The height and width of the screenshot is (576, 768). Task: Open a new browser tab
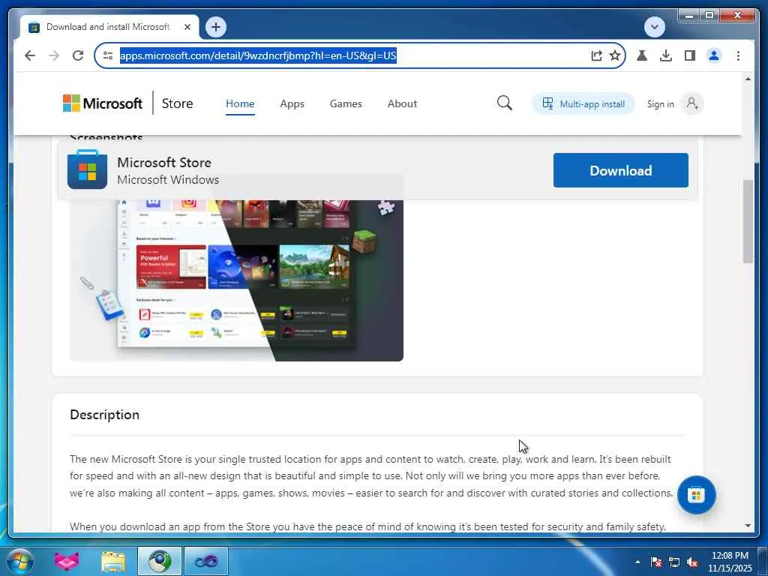215,27
